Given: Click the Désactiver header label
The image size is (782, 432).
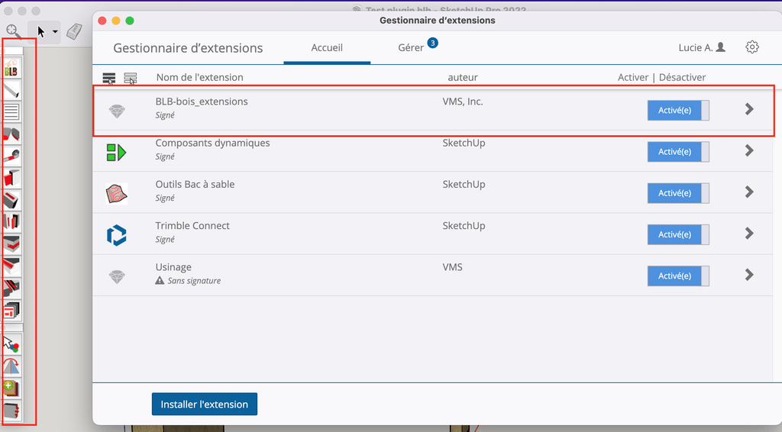Looking at the screenshot, I should [x=682, y=77].
